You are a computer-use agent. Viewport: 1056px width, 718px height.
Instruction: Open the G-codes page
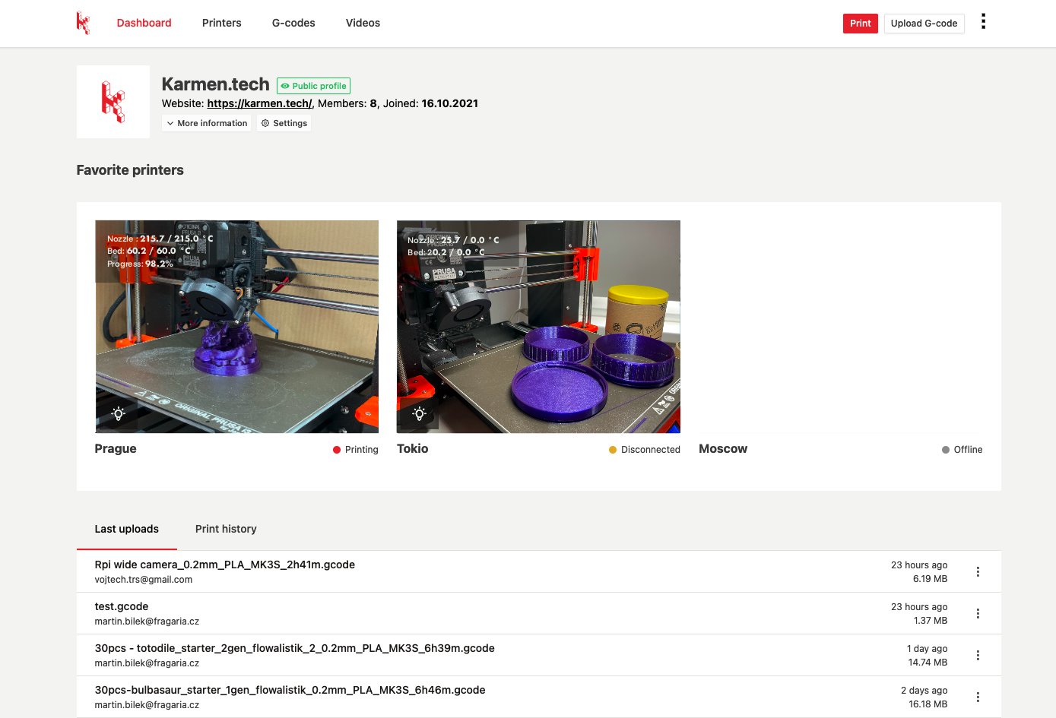[x=293, y=23]
